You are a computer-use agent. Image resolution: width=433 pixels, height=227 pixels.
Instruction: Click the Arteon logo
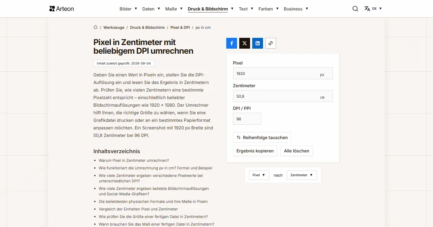click(61, 9)
